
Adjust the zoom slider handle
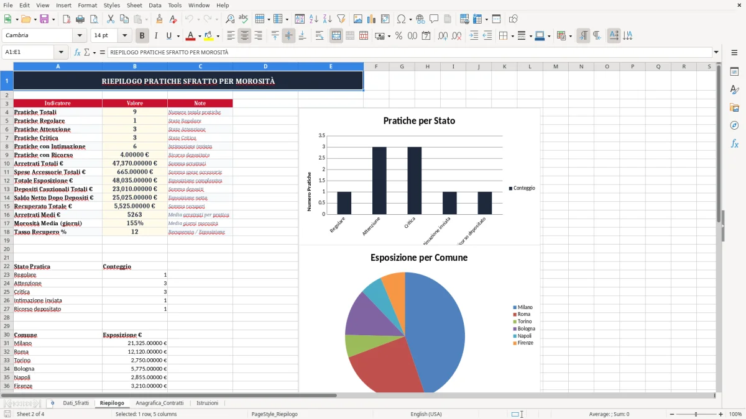pyautogui.click(x=696, y=414)
